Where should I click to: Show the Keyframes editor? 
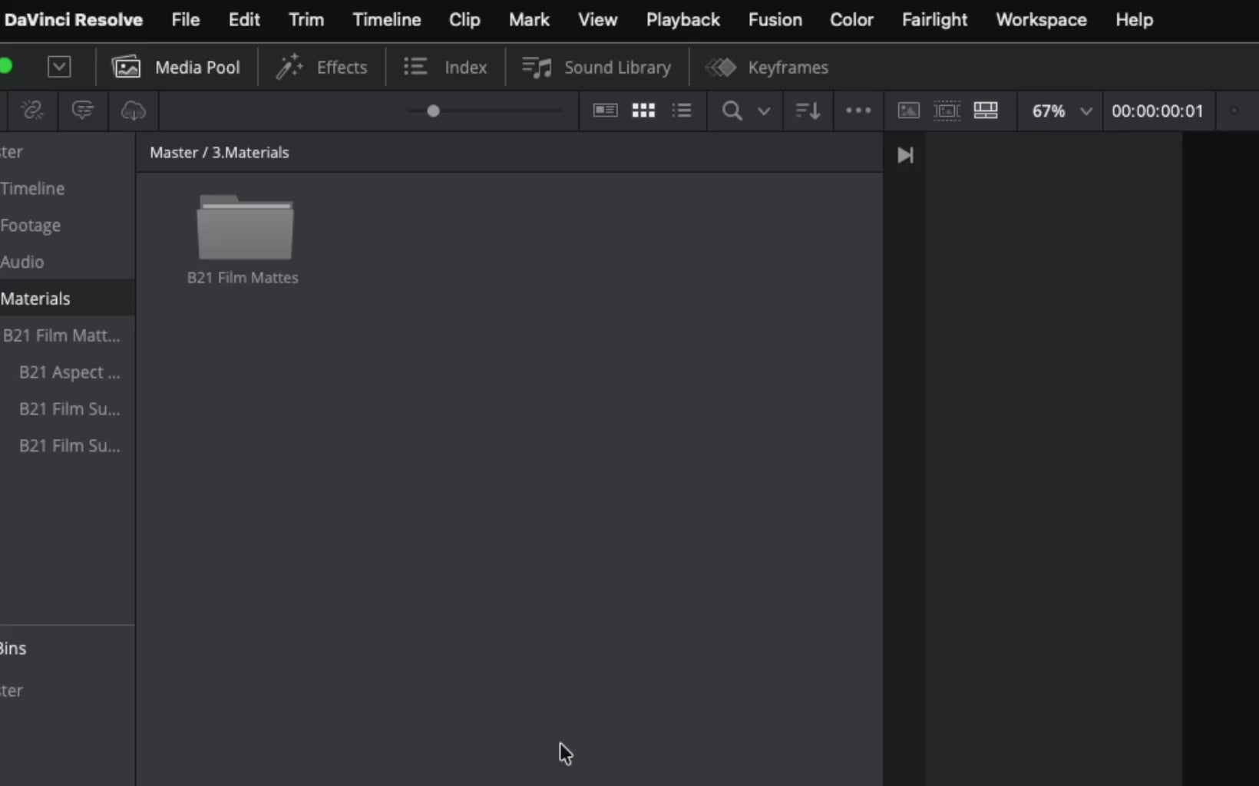point(767,68)
